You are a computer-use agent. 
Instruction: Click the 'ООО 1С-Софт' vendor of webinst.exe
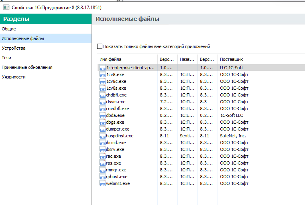tap(234, 183)
